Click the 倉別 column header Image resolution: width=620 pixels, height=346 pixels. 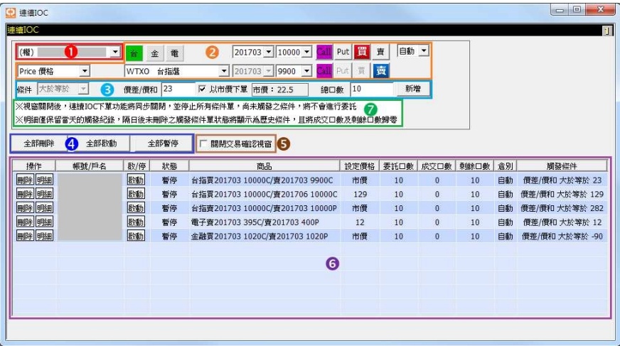click(505, 166)
